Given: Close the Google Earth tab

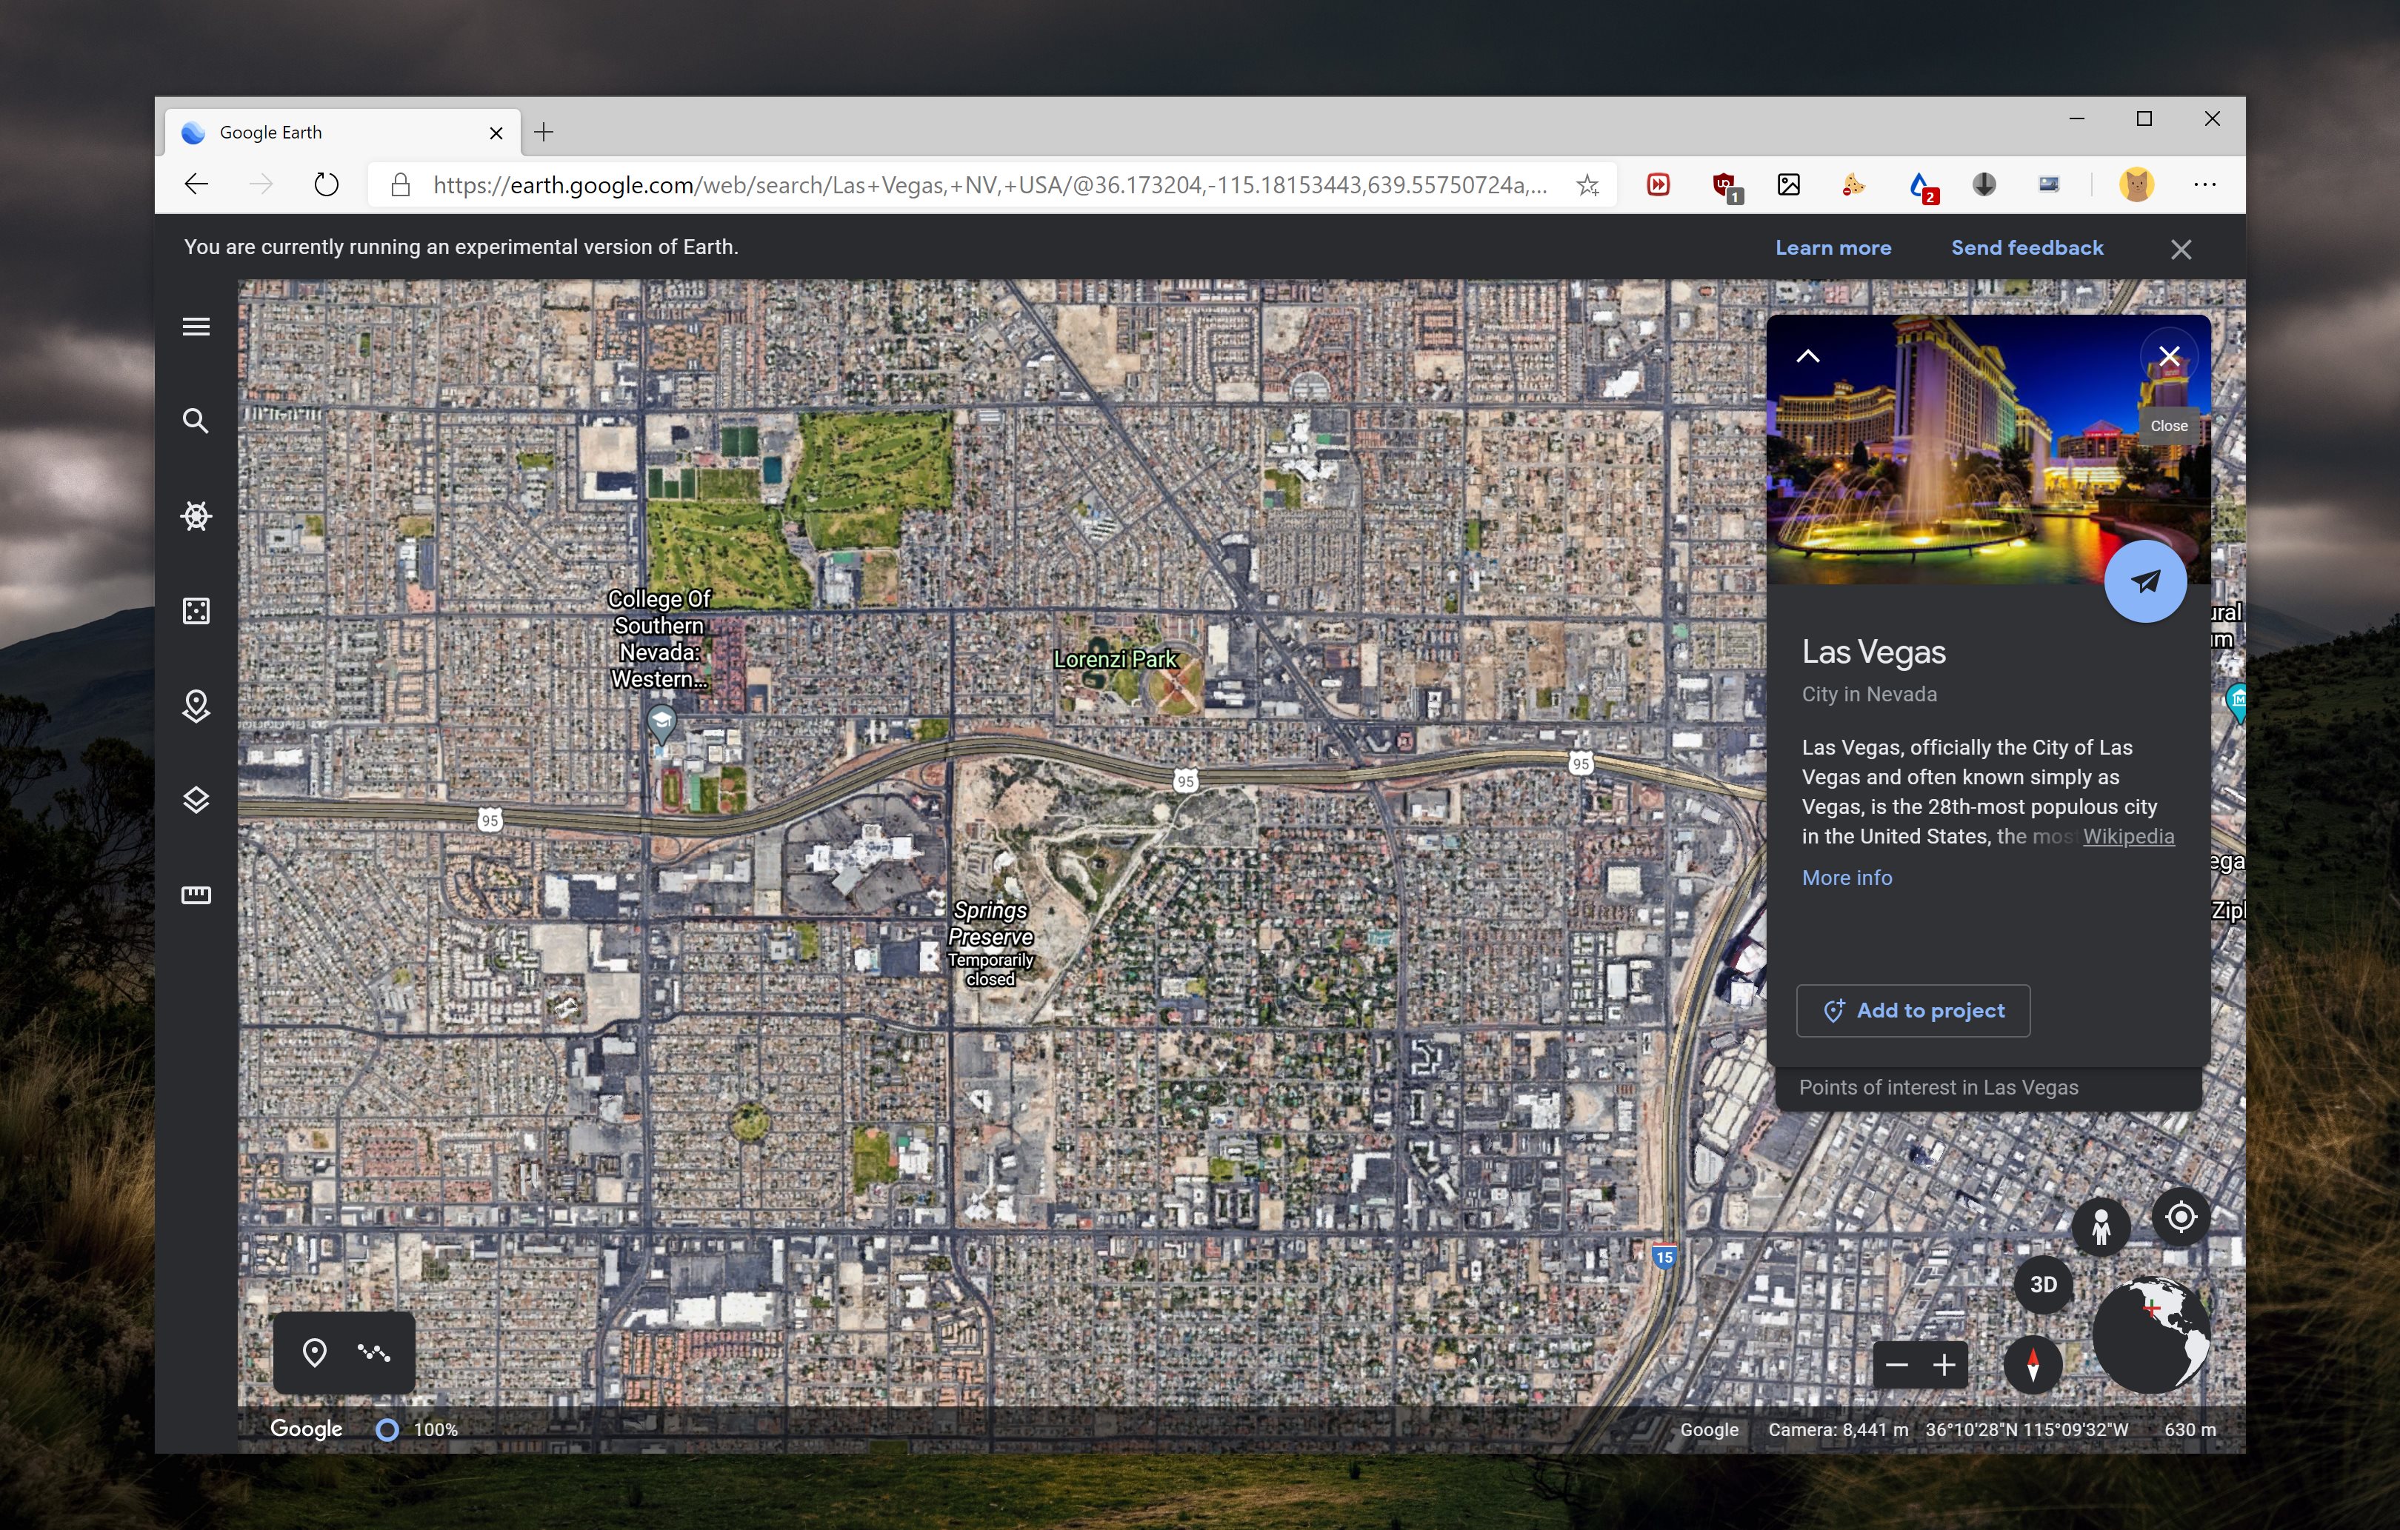Looking at the screenshot, I should coord(496,133).
